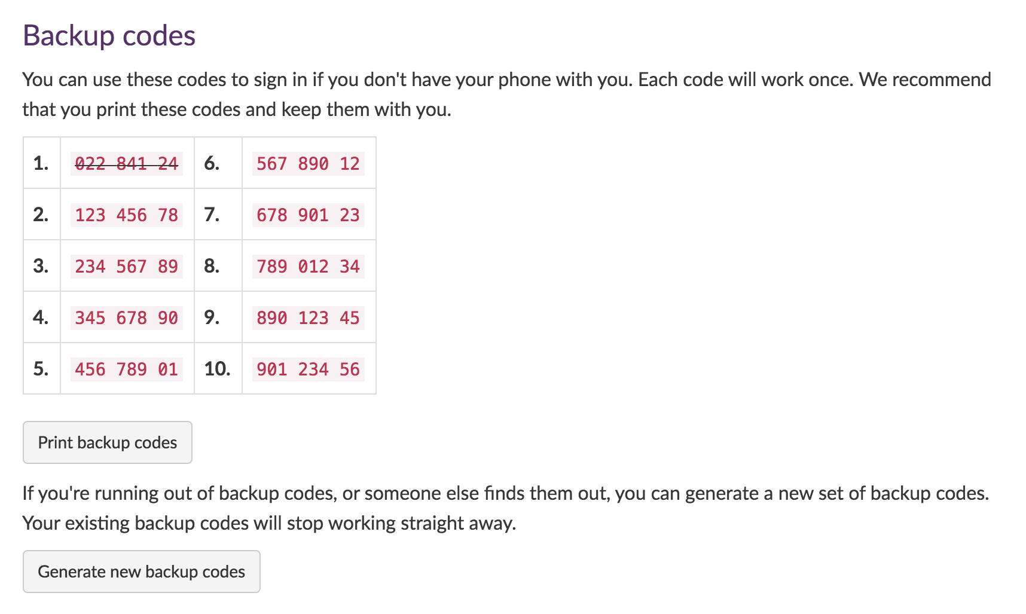Select backup code 678 901 23

(x=309, y=215)
